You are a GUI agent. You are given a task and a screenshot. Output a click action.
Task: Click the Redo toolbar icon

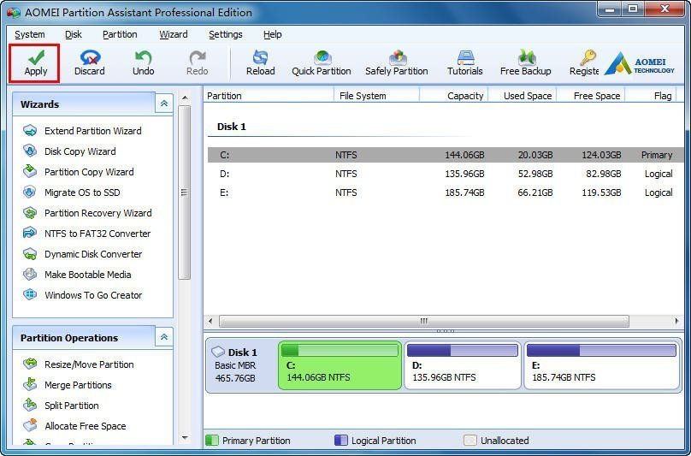click(x=197, y=63)
